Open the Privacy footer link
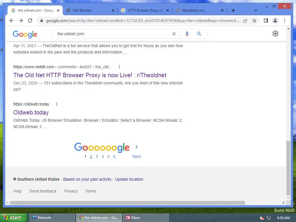The image size is (296, 222). click(x=71, y=191)
